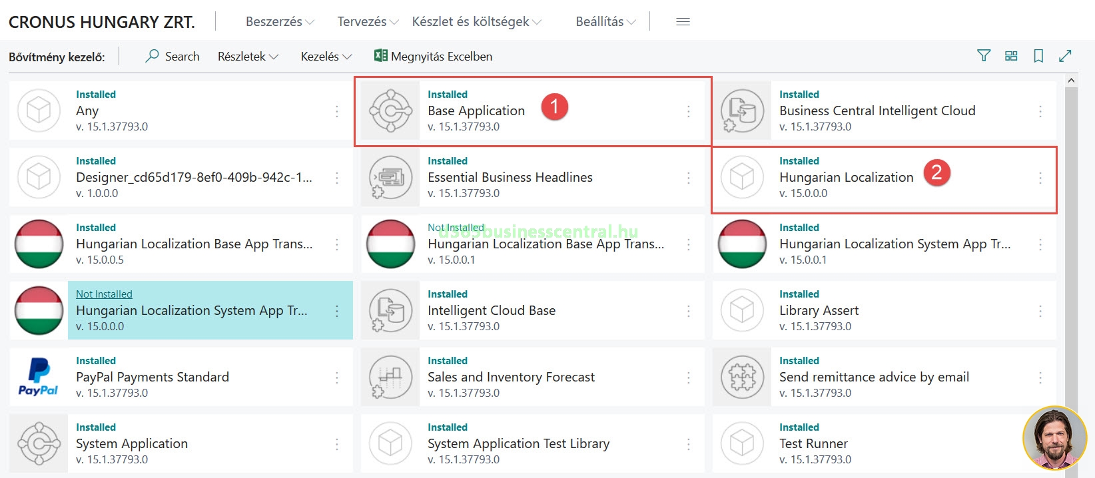Expand the Beszerzés dropdown menu

279,22
